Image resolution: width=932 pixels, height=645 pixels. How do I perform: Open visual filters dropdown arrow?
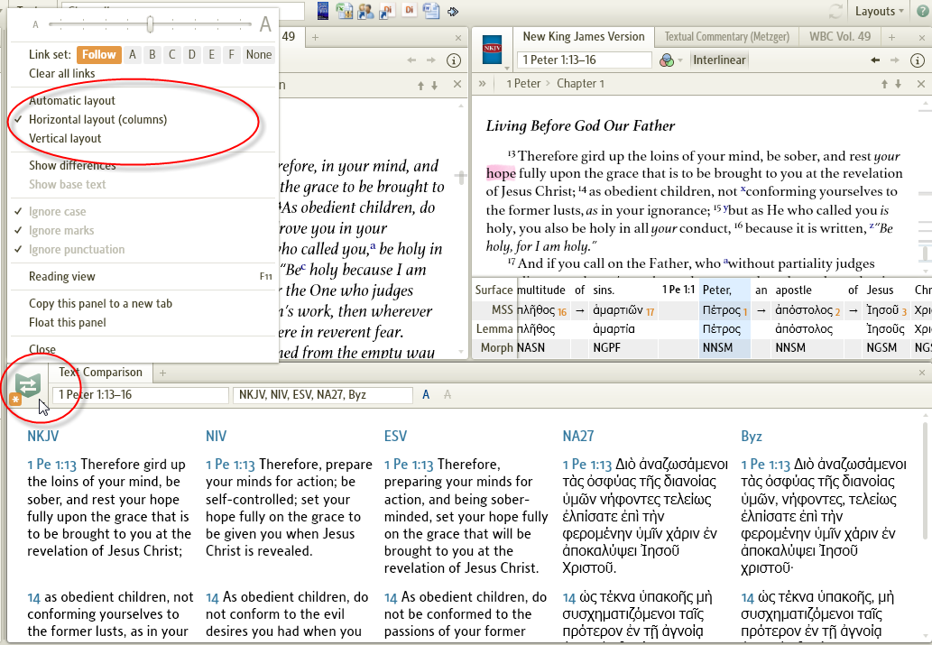(x=680, y=60)
